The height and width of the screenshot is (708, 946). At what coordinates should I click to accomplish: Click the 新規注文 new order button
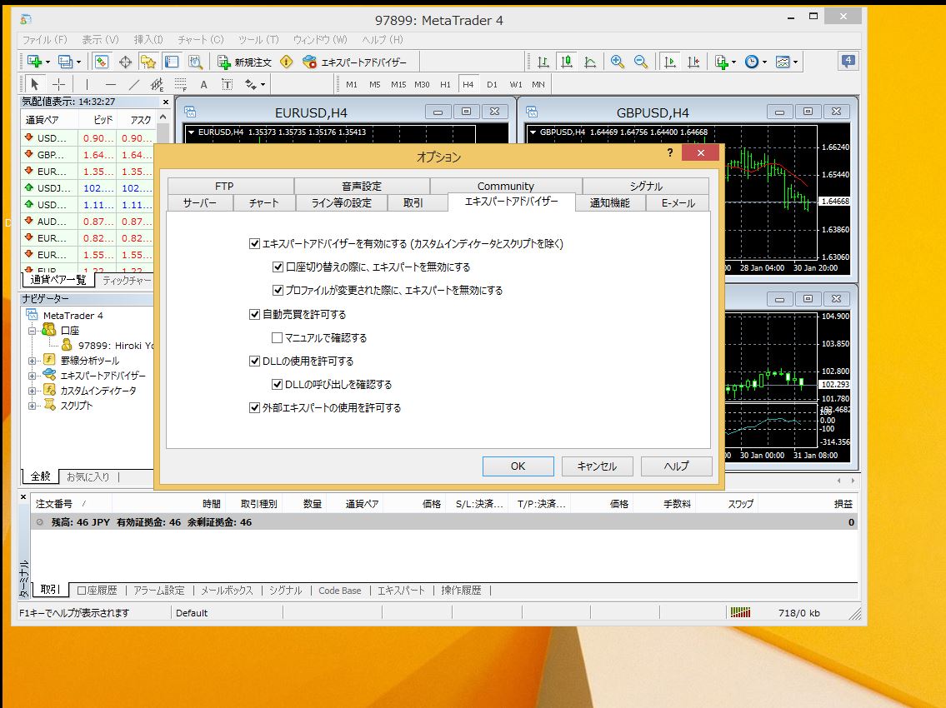244,62
